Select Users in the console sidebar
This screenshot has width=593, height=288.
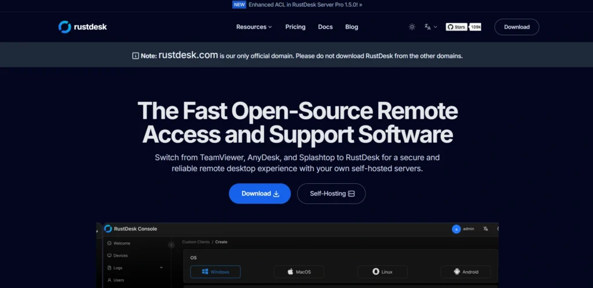116,280
